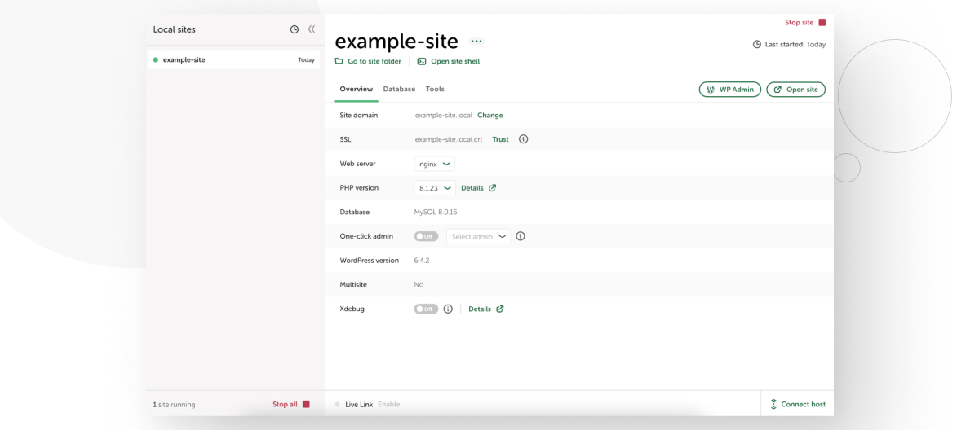Click the Multisite No value

click(x=419, y=284)
